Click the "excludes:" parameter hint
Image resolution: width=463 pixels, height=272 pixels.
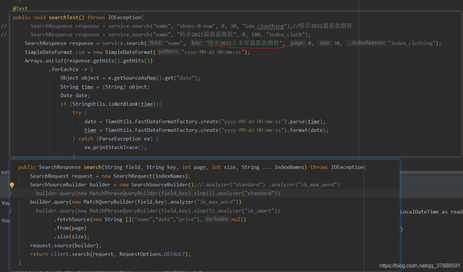217,219
